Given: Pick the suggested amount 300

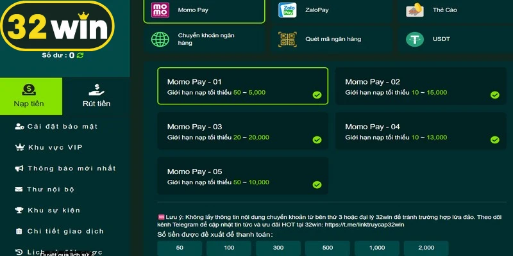Looking at the screenshot, I should click(x=278, y=248).
